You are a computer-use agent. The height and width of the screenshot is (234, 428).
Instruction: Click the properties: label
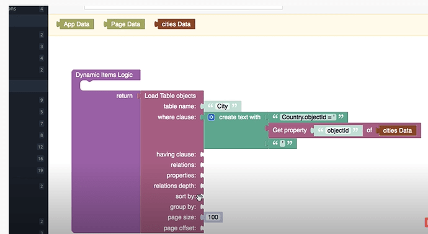click(x=181, y=175)
